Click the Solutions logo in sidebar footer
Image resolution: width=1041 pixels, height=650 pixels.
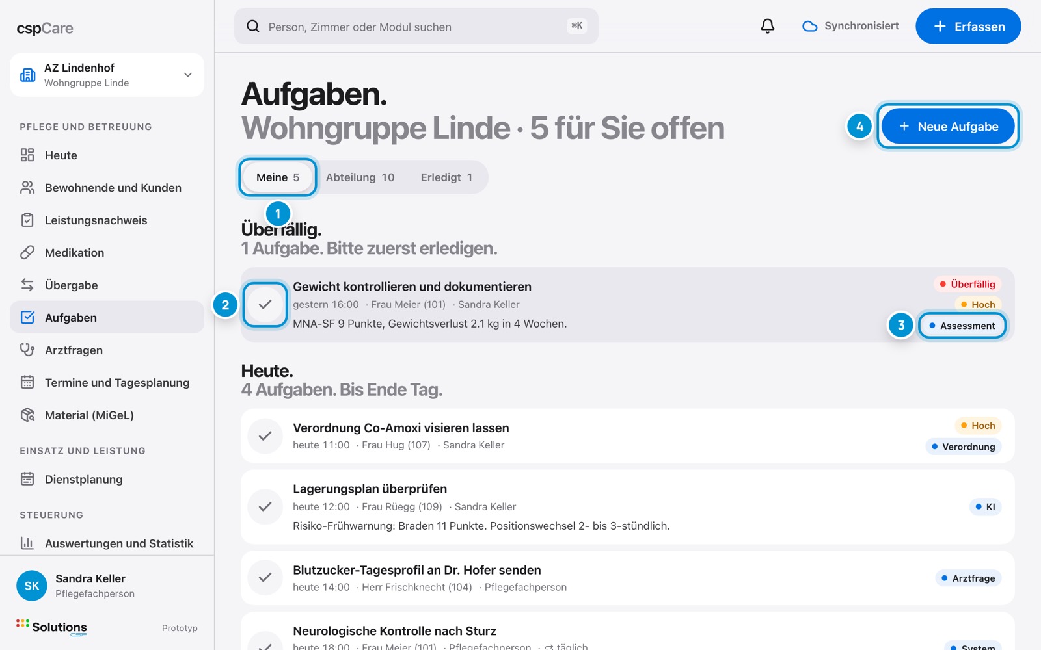[51, 627]
